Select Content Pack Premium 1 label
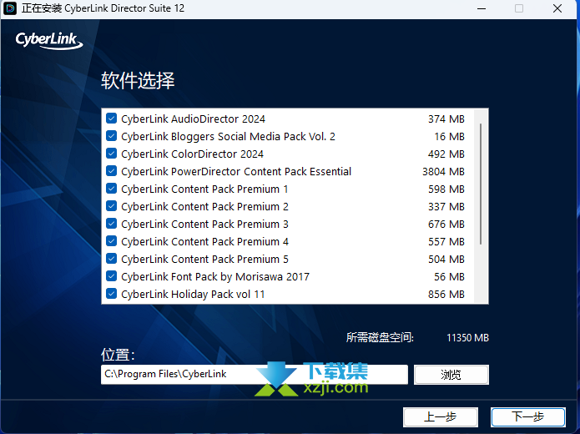 [x=204, y=189]
